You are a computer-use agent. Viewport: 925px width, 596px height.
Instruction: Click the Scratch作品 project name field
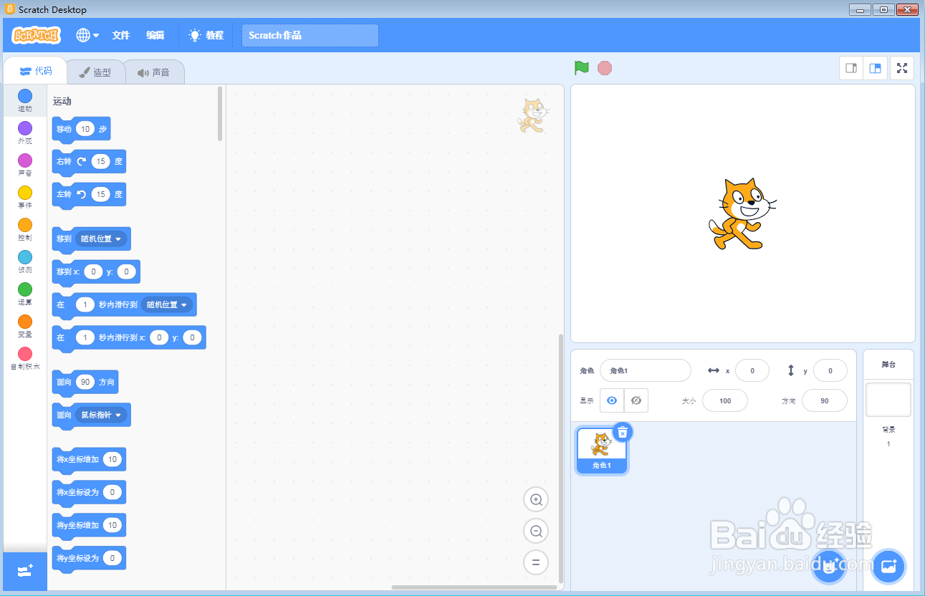pyautogui.click(x=310, y=34)
